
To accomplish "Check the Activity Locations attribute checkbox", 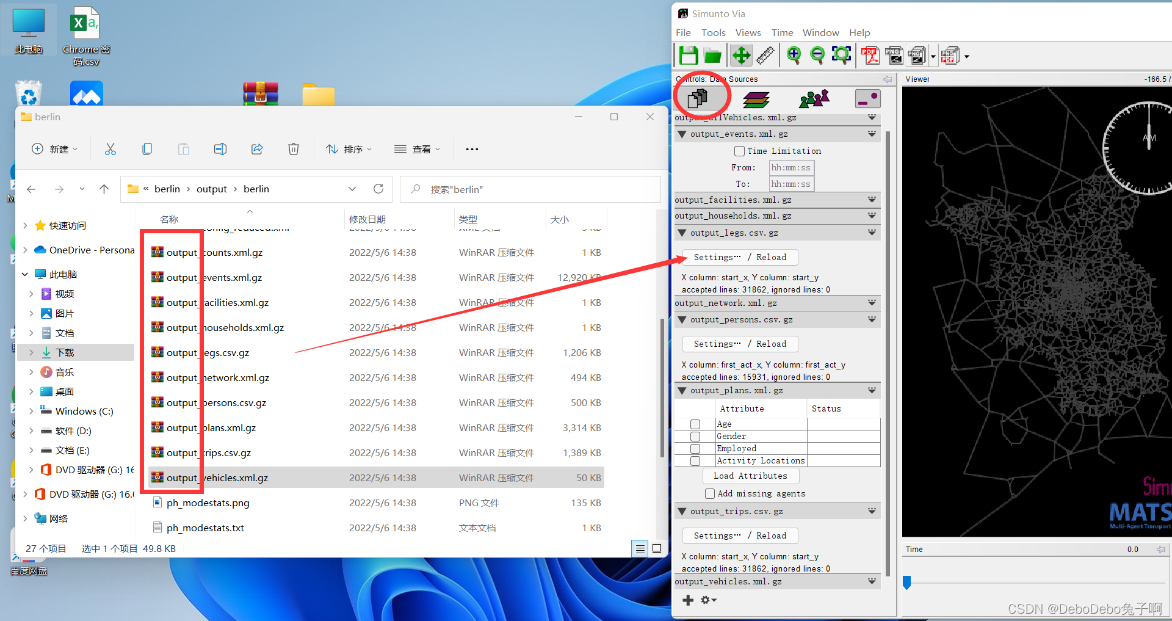I will tap(695, 461).
